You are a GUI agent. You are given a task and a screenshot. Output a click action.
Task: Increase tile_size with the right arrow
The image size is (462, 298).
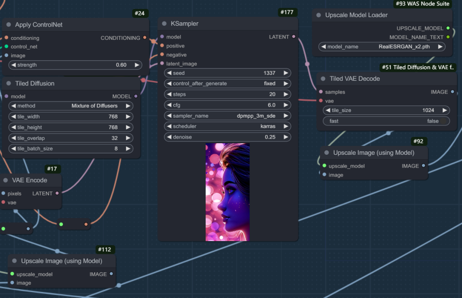coord(444,110)
